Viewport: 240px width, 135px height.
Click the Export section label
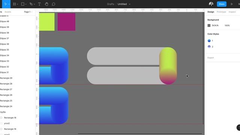pos(211,58)
